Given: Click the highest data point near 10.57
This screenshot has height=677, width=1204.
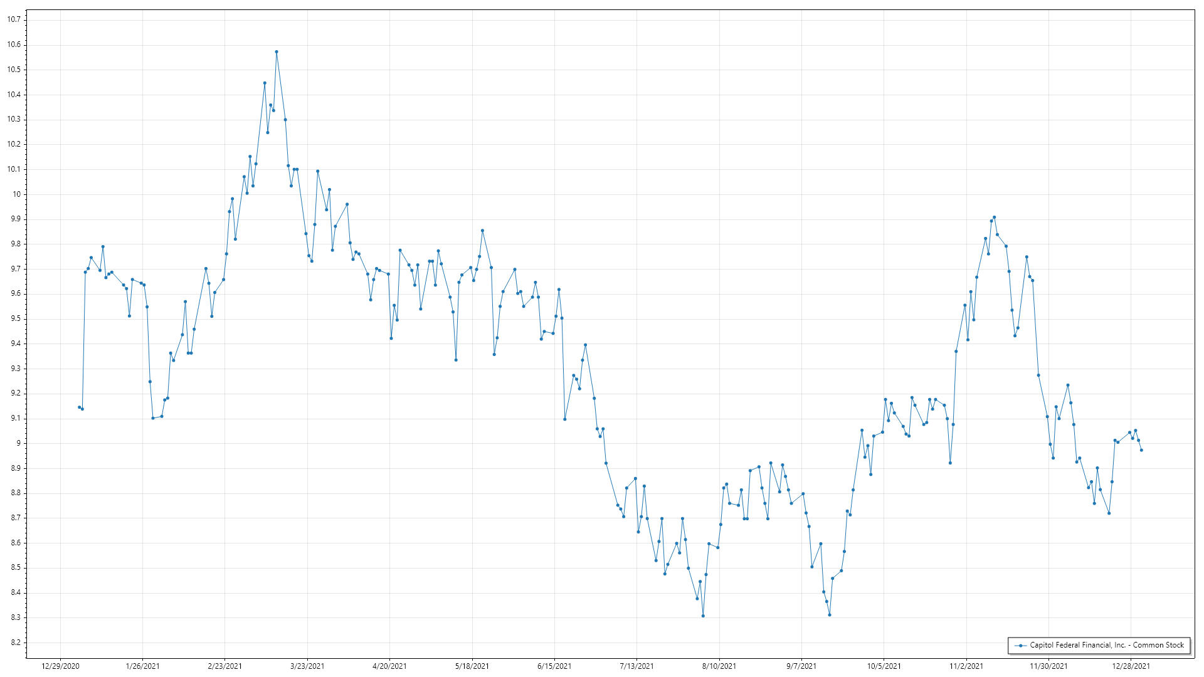Looking at the screenshot, I should [x=277, y=52].
